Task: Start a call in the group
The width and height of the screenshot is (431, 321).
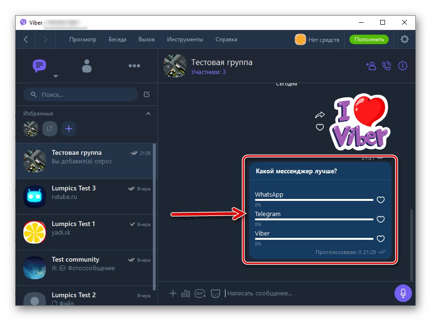Action: click(x=386, y=66)
